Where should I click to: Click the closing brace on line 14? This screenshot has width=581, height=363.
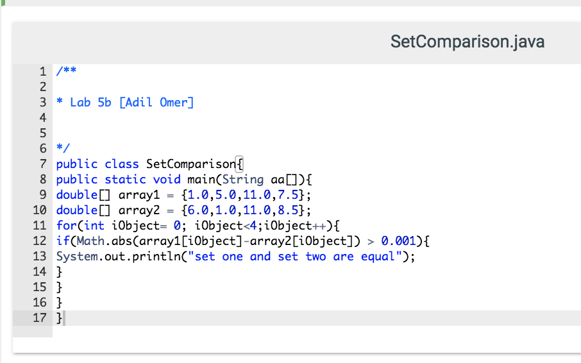(x=59, y=272)
